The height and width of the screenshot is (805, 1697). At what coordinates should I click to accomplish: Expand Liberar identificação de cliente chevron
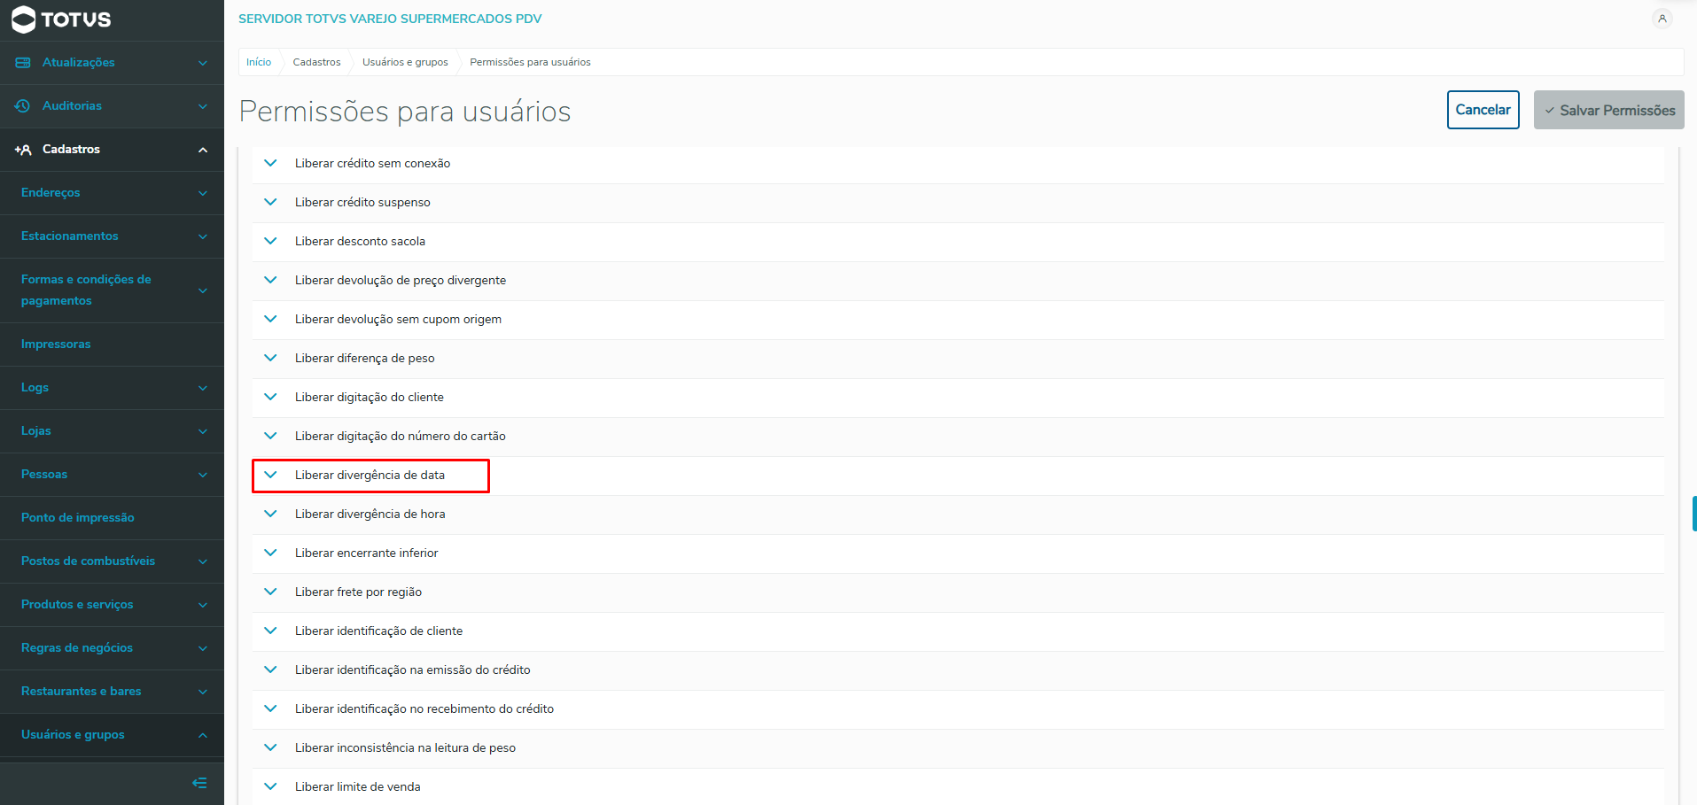click(270, 631)
